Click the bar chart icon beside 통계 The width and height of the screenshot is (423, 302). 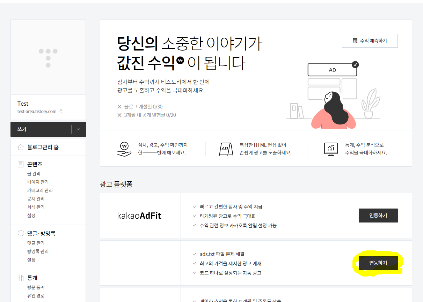(21, 278)
